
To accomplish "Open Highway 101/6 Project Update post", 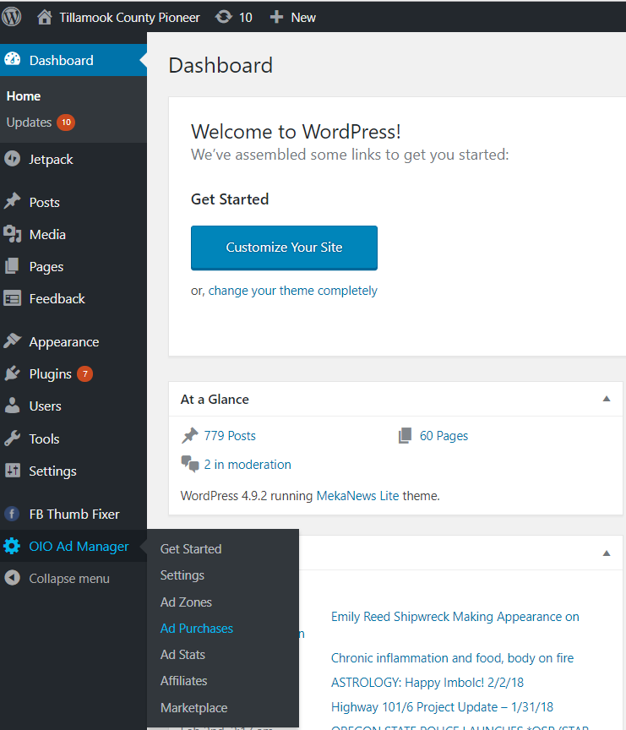I will [x=442, y=706].
